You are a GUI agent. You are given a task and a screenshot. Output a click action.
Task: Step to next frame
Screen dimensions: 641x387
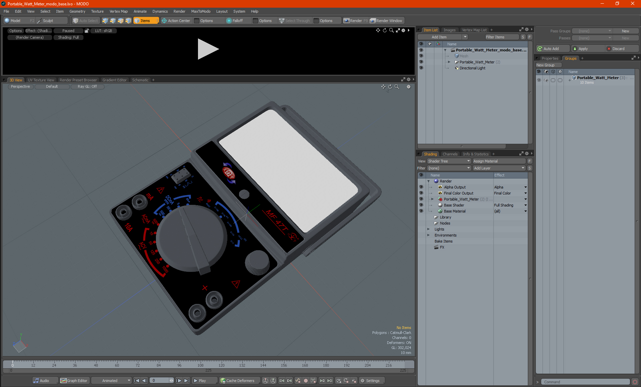click(x=179, y=381)
